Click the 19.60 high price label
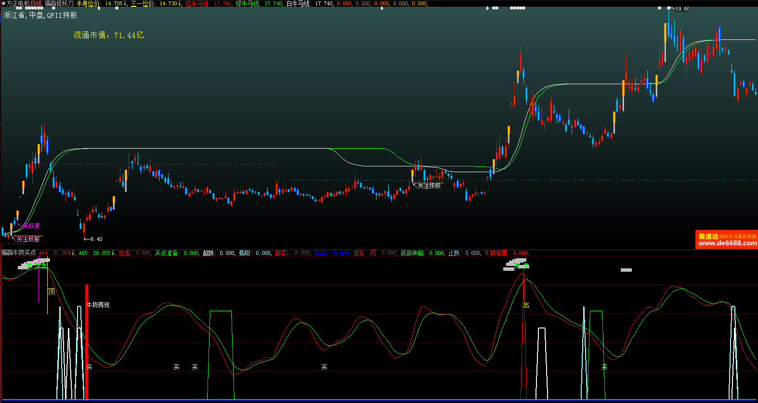The image size is (758, 403). pyautogui.click(x=682, y=9)
